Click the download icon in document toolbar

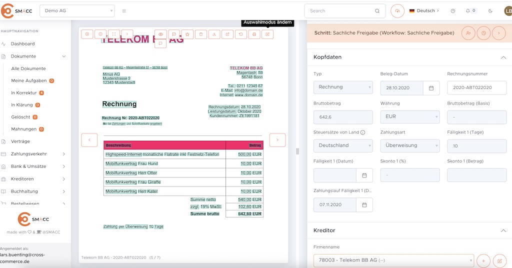click(x=214, y=34)
